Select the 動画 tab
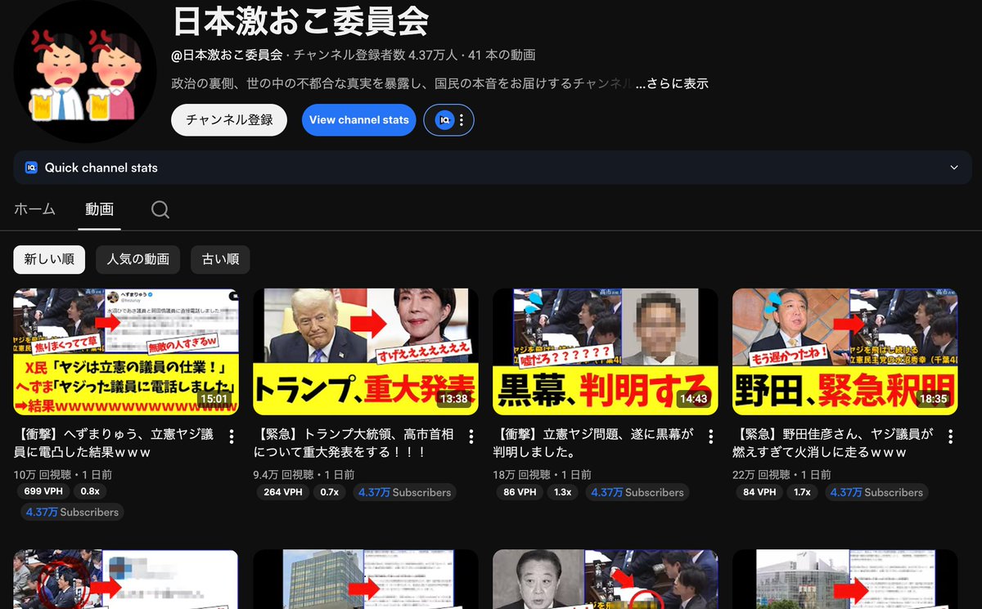The image size is (982, 609). pos(99,209)
